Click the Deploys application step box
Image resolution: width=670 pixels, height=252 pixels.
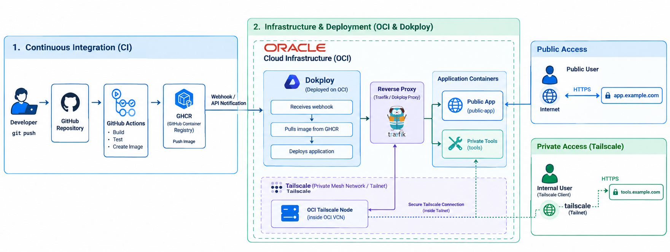pos(312,152)
